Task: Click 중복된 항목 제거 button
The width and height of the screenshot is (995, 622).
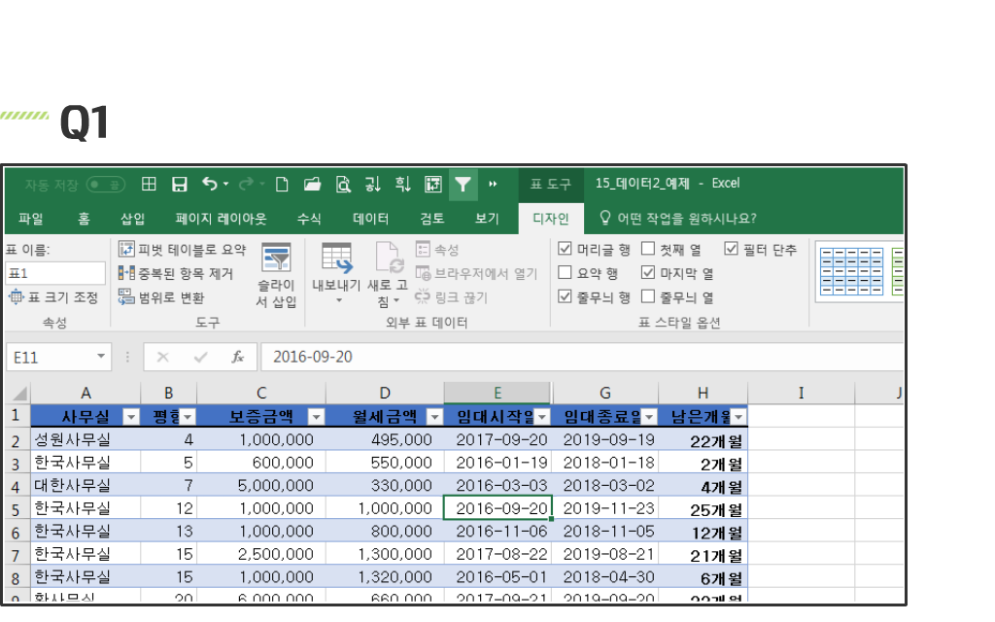Action: point(176,273)
